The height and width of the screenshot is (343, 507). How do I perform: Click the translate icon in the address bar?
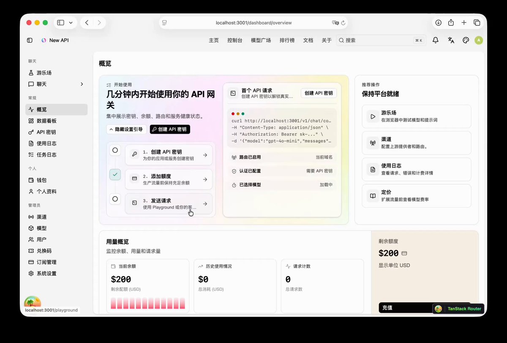click(335, 23)
